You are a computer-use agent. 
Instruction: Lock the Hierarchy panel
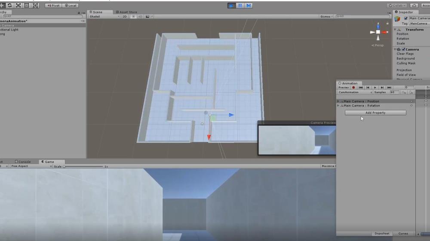coord(79,12)
